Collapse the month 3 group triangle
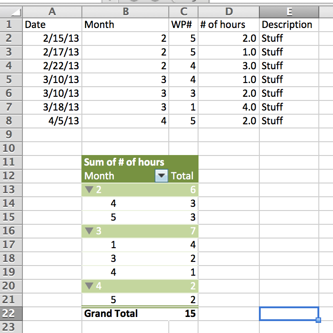The height and width of the screenshot is (333, 333). click(89, 231)
